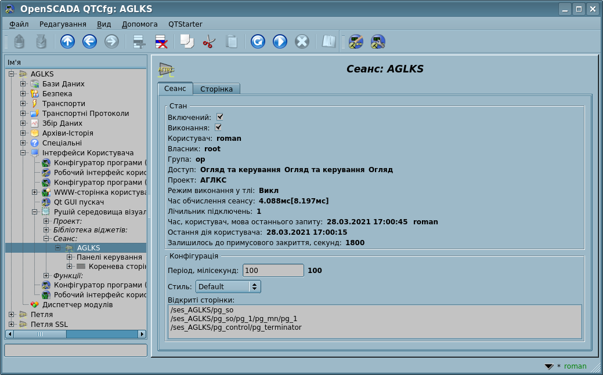The height and width of the screenshot is (375, 603).
Task: Expand the Панелі керування node
Action: tap(69, 257)
